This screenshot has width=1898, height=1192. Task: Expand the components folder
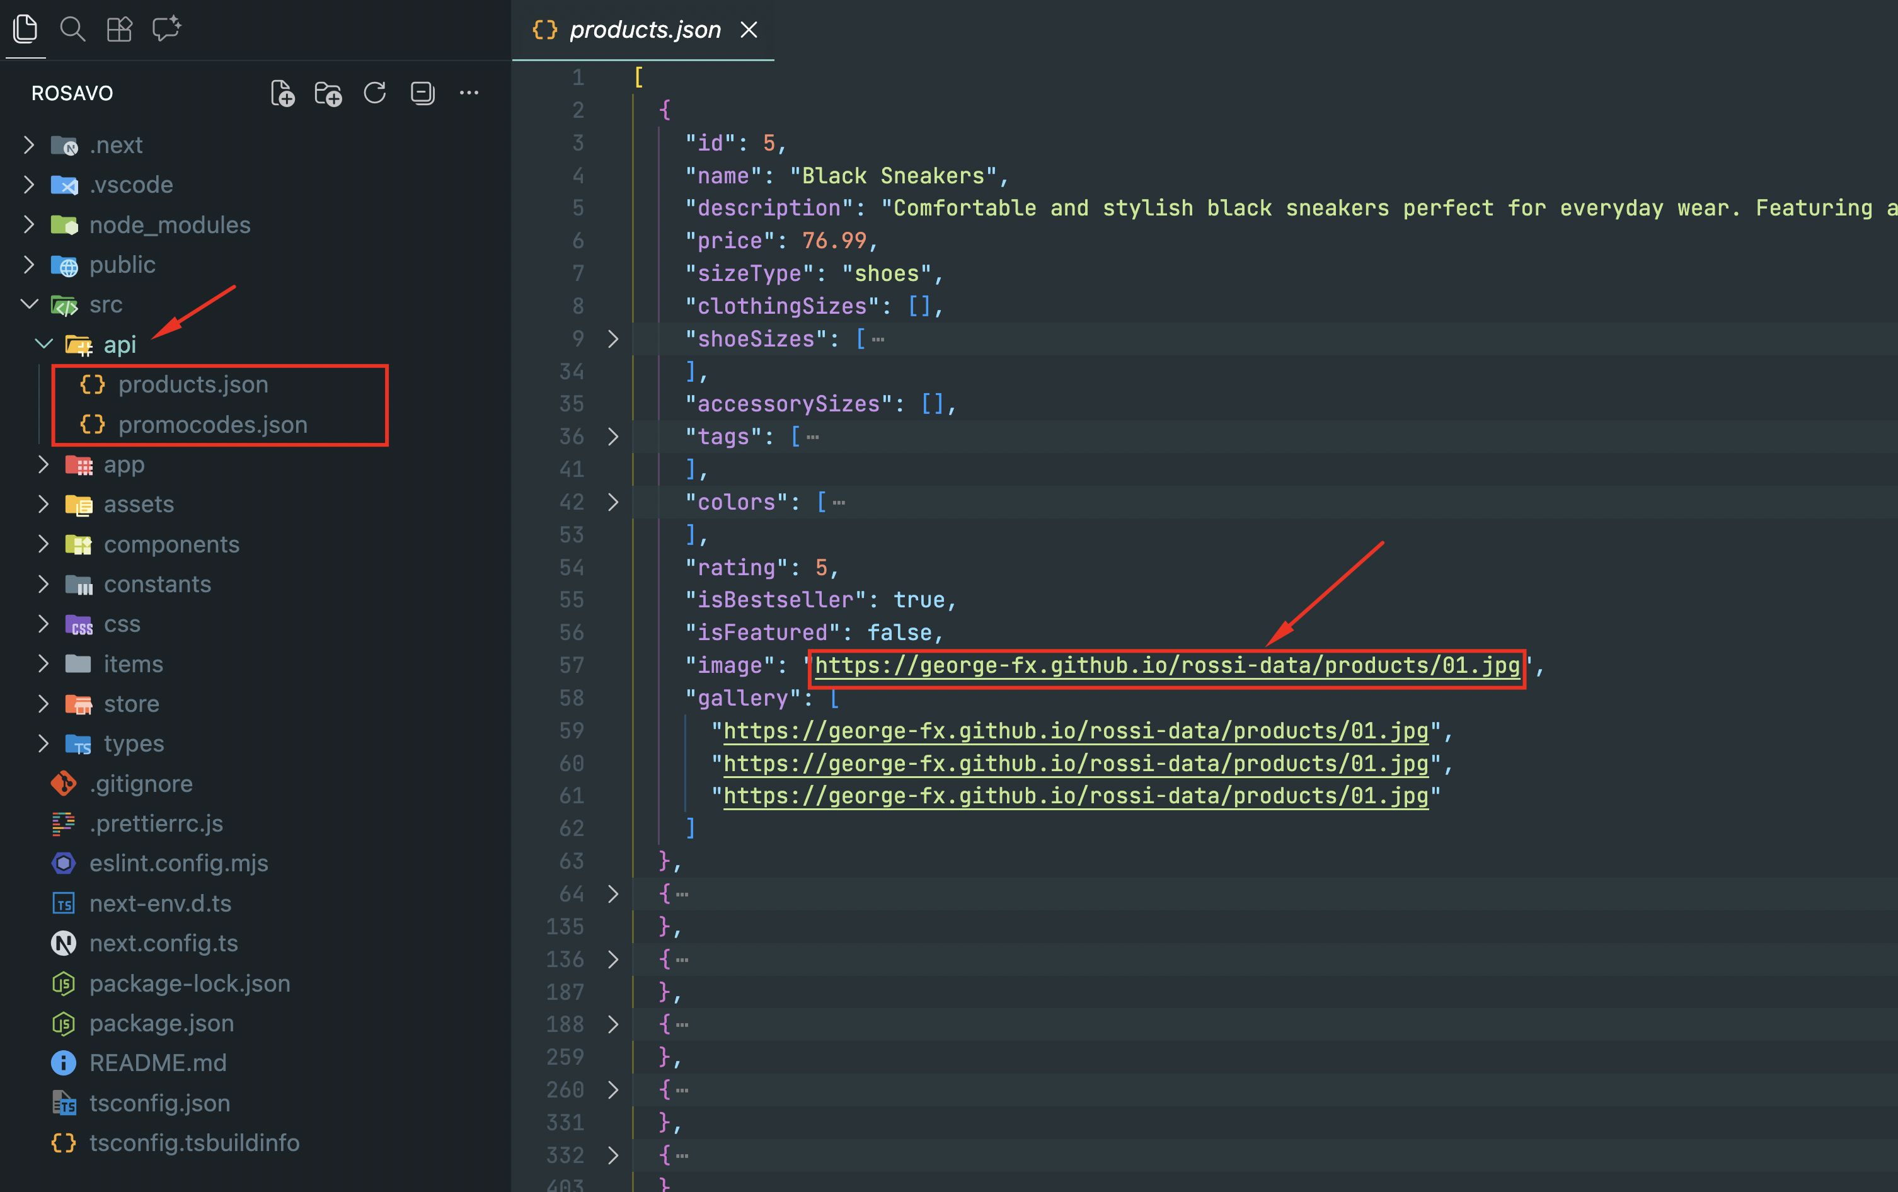(171, 544)
